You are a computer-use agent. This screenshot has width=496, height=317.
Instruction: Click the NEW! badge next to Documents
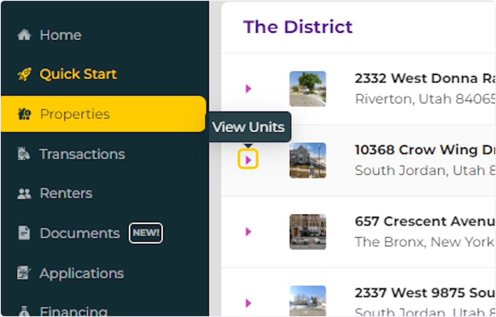pyautogui.click(x=145, y=233)
